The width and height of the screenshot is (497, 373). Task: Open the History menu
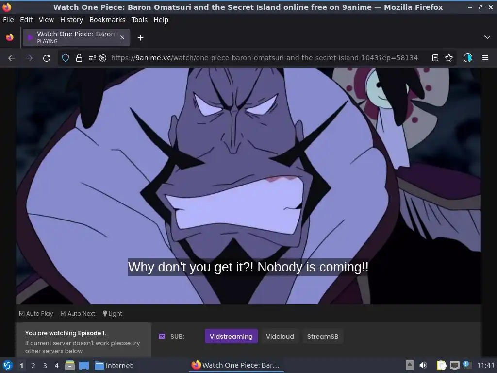pyautogui.click(x=72, y=20)
